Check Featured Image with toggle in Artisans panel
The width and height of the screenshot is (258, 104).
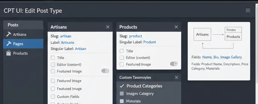click(53, 71)
